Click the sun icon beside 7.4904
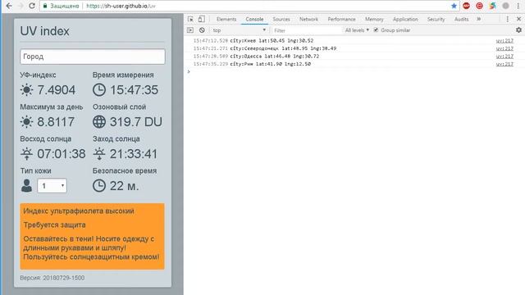The image size is (525, 295). [26, 90]
